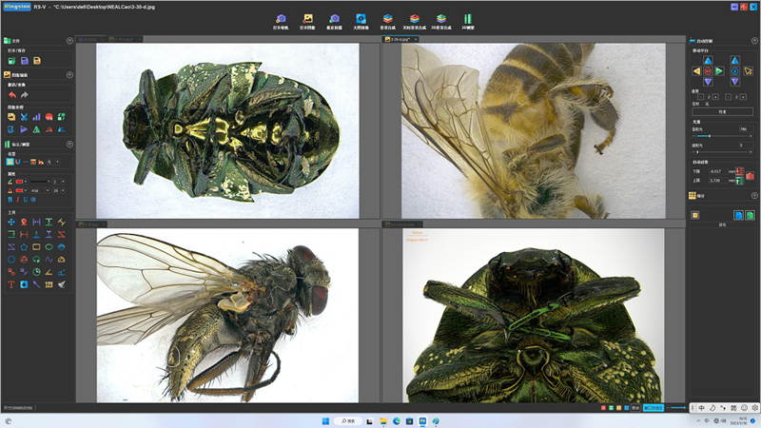Click the purple save disk icon
Screen dimensions: 761x428
click(25, 61)
